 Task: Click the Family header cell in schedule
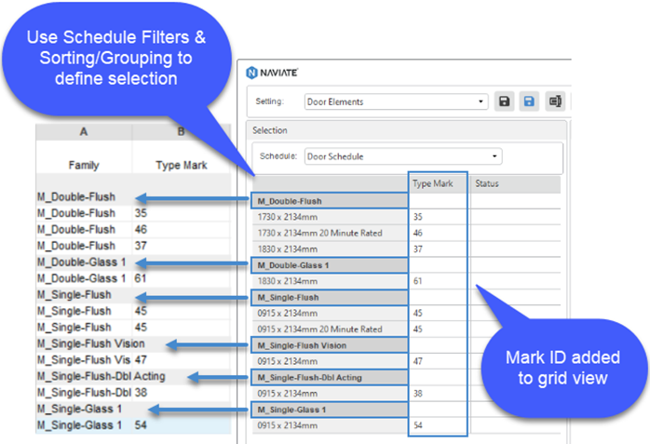(x=84, y=166)
